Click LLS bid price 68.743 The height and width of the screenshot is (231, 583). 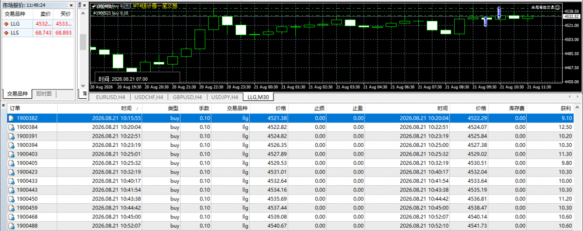coord(44,33)
